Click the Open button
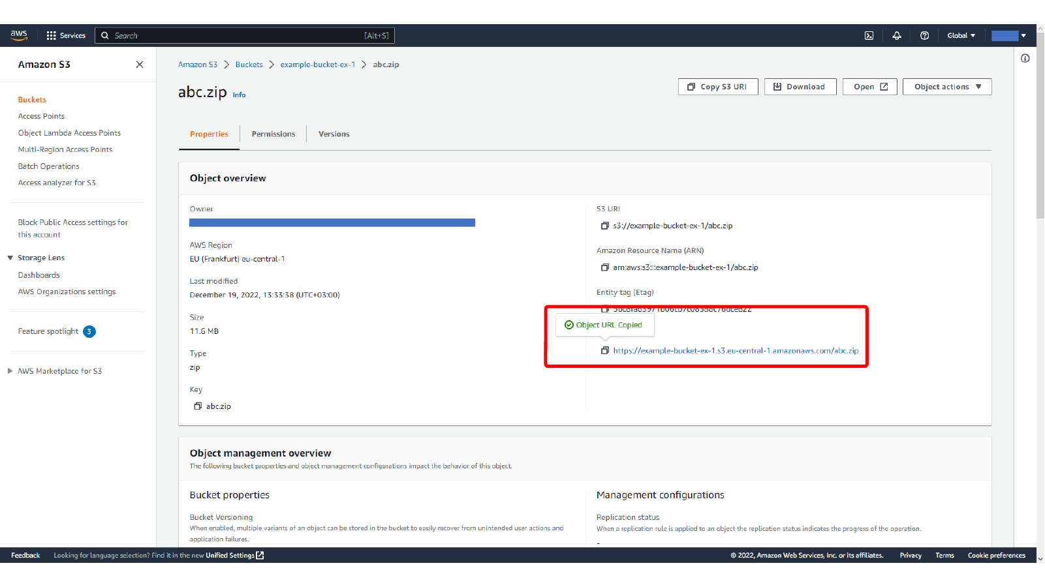The image size is (1045, 587). point(870,87)
